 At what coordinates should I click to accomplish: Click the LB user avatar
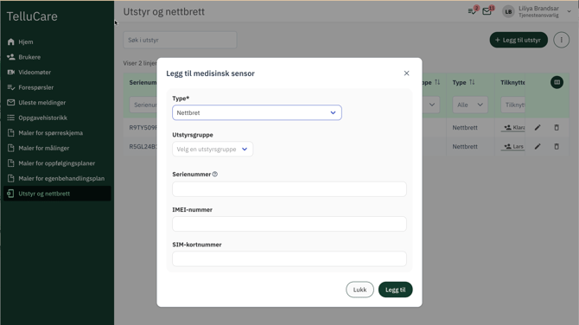coord(508,11)
